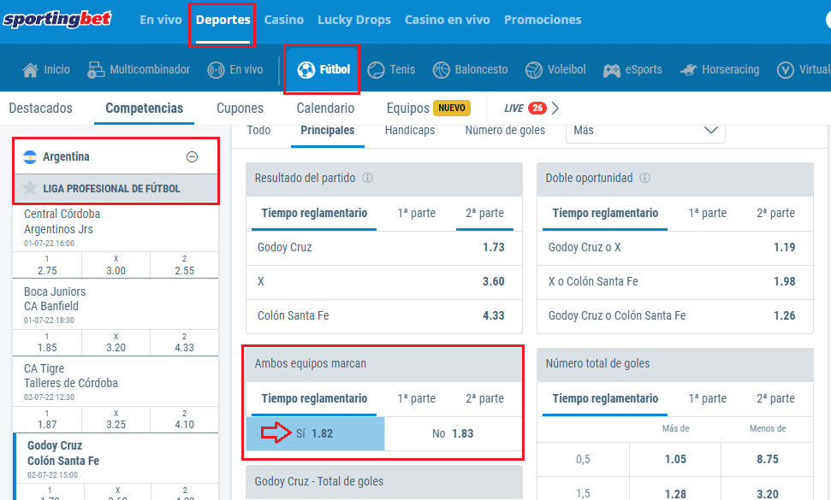Click the sportingbet logo
831x500 pixels.
[57, 20]
